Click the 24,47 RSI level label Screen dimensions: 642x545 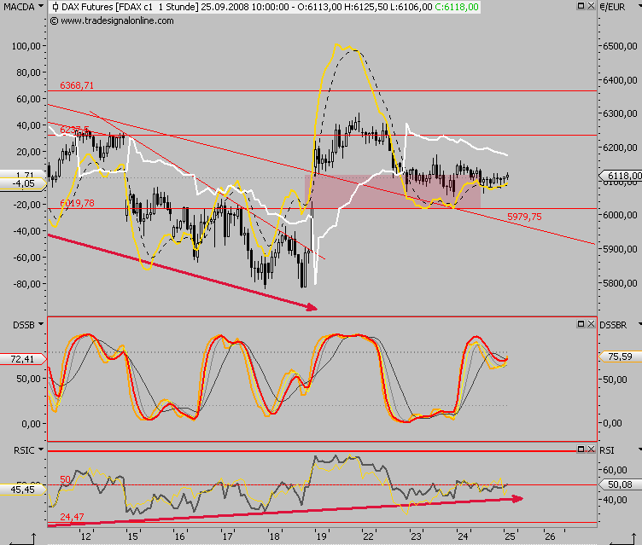(x=72, y=517)
